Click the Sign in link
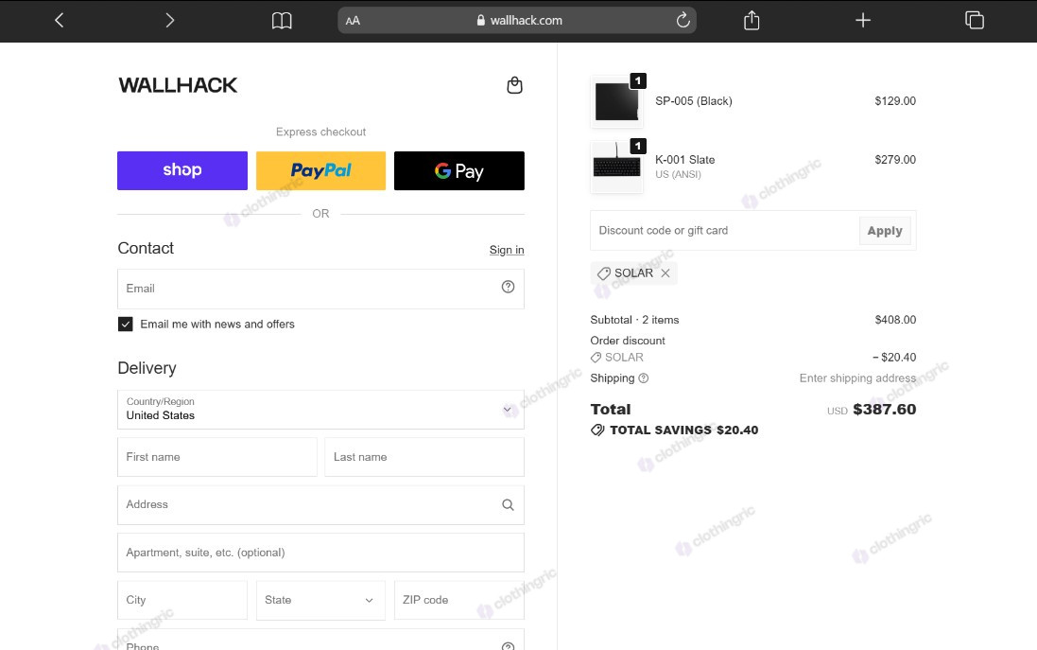Image resolution: width=1037 pixels, height=650 pixels. tap(507, 250)
